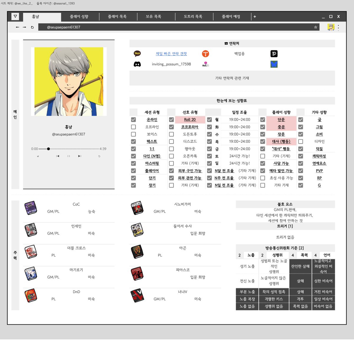Open the 보유 목록 tab

[x=153, y=16]
